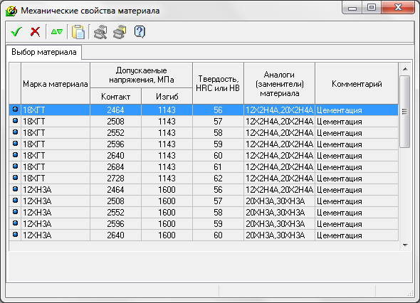Click the green sort triangles icon
420x303 pixels.
point(57,32)
